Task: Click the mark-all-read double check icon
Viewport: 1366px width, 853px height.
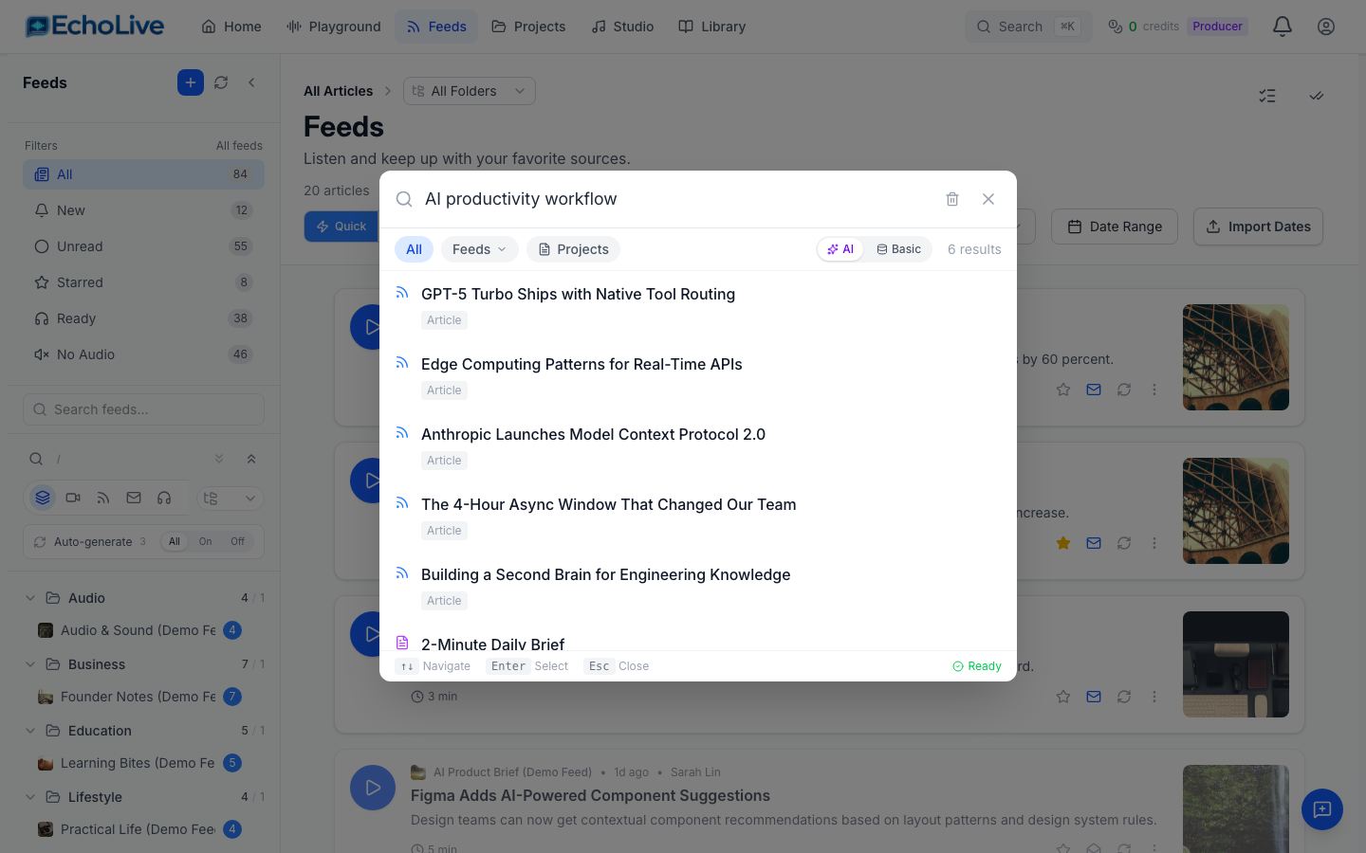Action: [x=1317, y=96]
